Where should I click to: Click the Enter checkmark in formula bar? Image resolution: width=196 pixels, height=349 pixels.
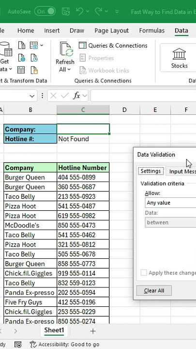65,96
